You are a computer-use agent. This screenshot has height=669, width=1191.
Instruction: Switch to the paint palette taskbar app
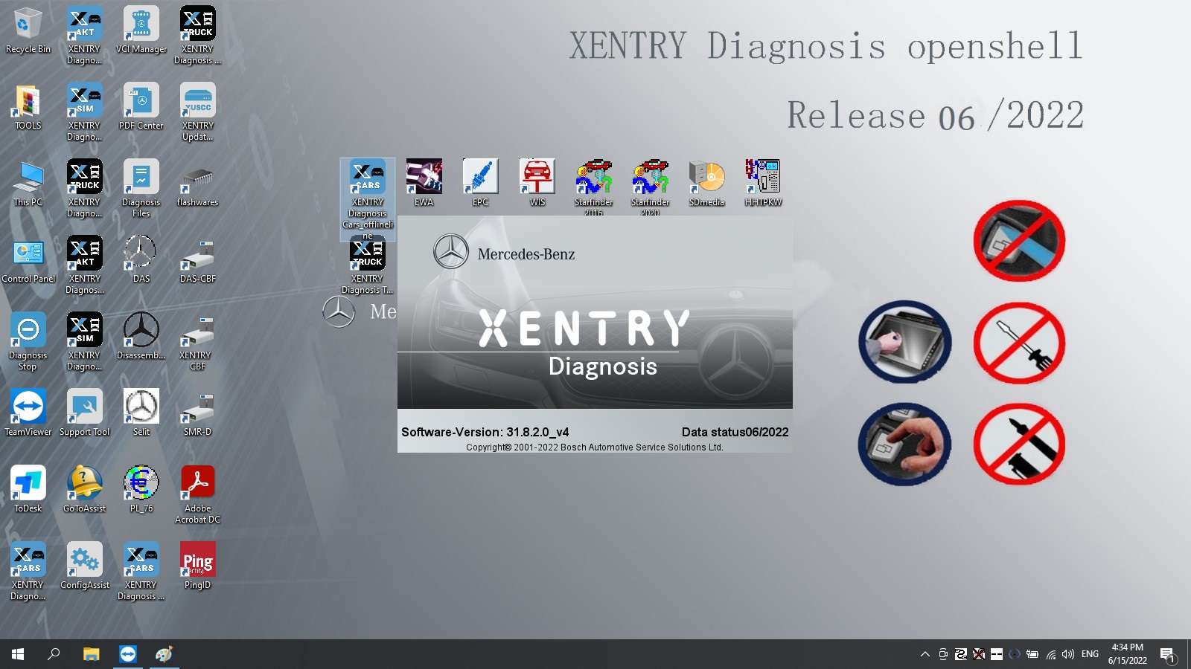[x=165, y=654]
